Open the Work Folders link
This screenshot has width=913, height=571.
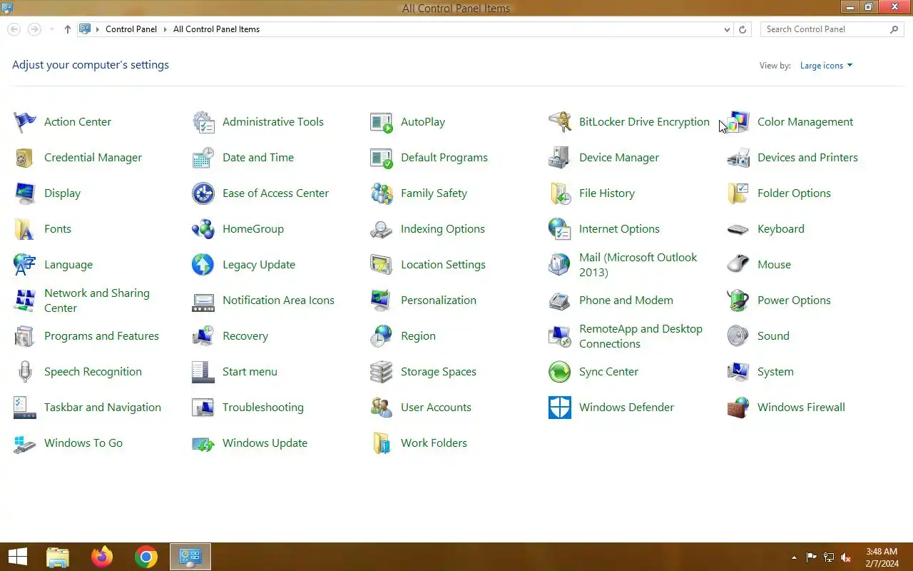(x=434, y=443)
